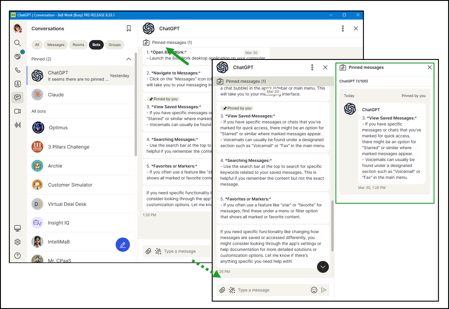Viewport: 449px width, 309px height.
Task: Collapse the Pinned (2) section
Action: click(129, 59)
